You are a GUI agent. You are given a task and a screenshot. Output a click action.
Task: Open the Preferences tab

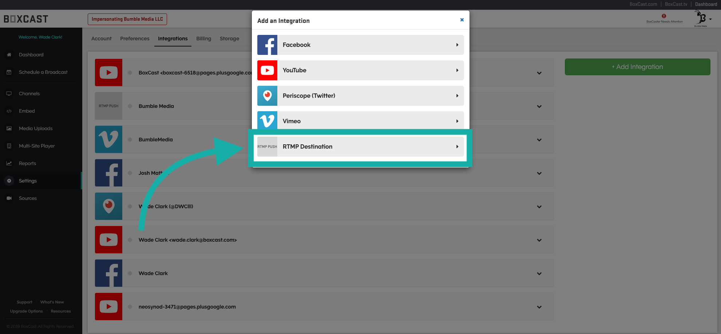click(135, 39)
